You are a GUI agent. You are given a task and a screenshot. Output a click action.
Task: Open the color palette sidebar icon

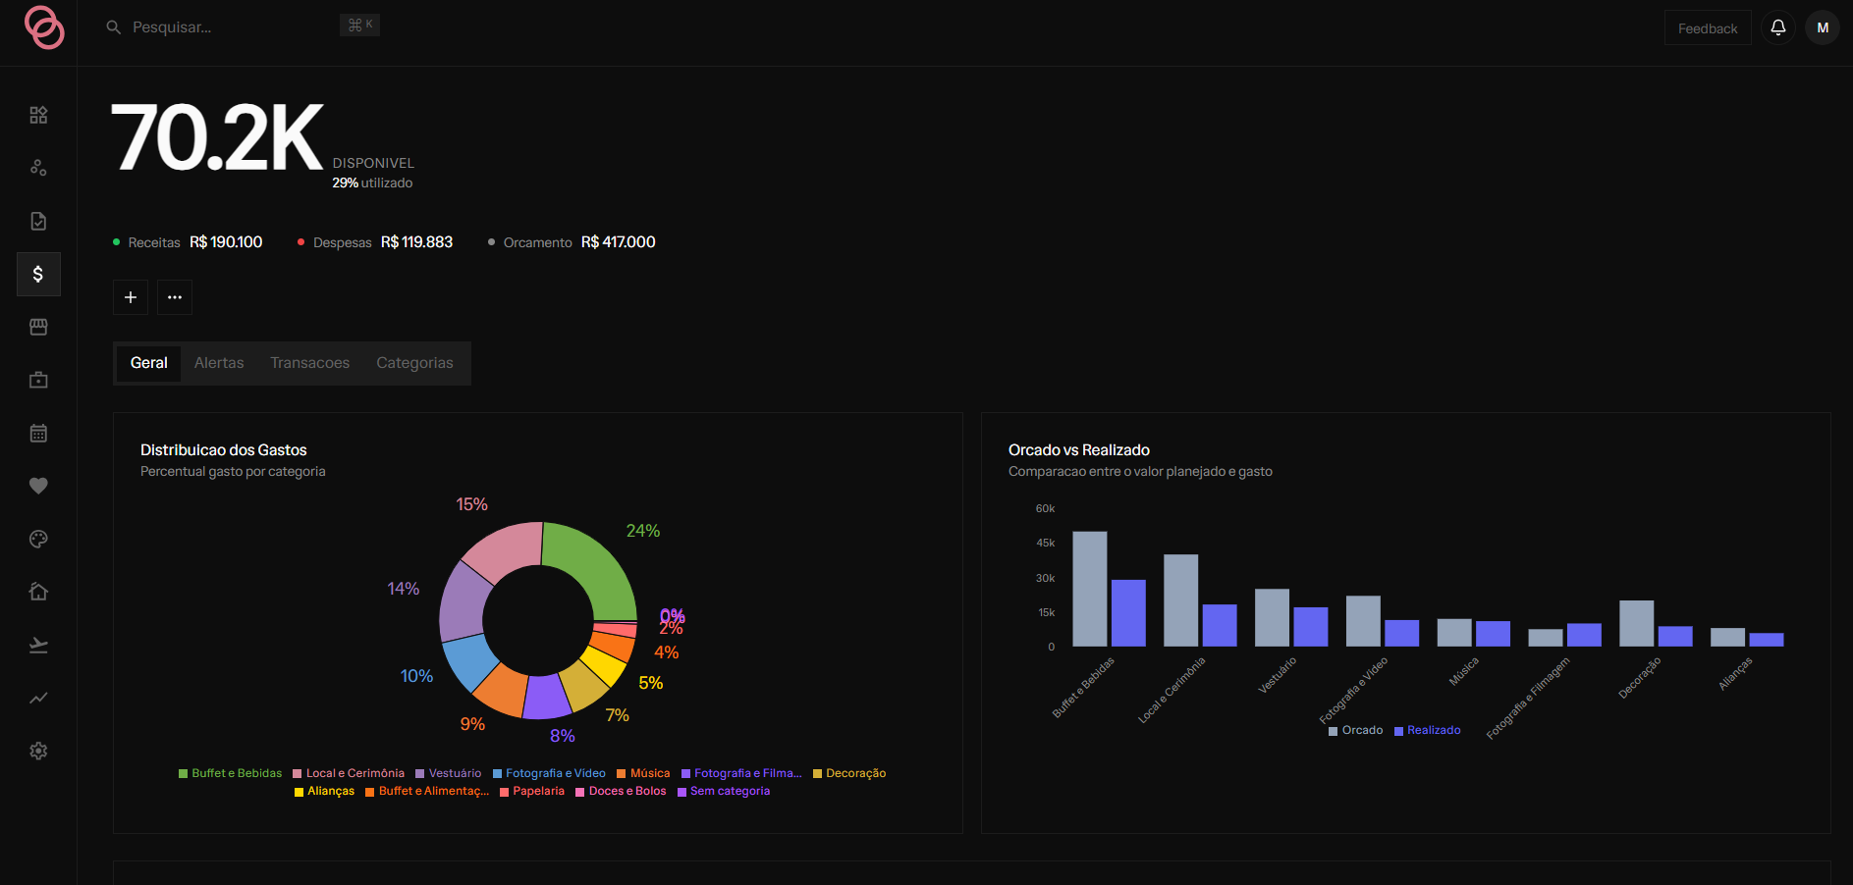[38, 540]
